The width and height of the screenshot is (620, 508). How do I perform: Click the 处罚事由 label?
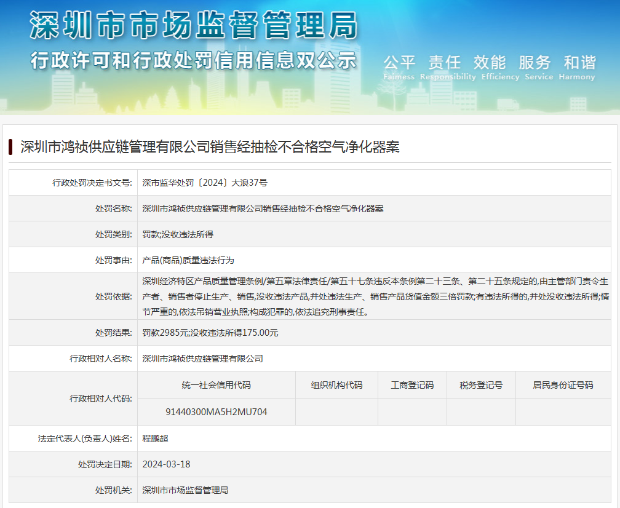pos(113,261)
